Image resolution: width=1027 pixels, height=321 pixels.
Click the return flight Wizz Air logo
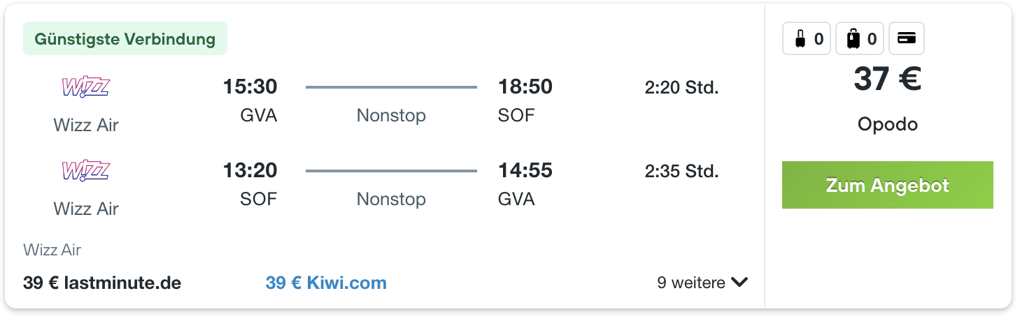[x=86, y=172]
